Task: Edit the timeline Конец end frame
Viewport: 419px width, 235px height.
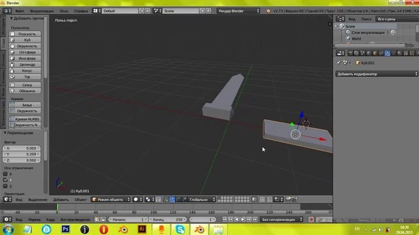Action: (x=168, y=219)
